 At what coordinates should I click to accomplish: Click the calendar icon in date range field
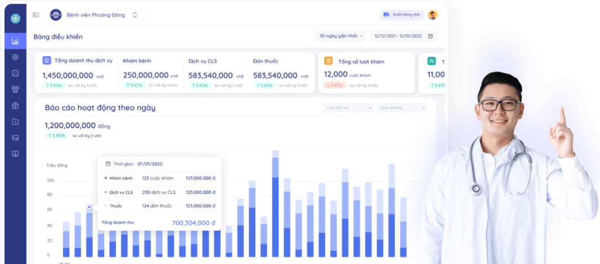tap(430, 36)
